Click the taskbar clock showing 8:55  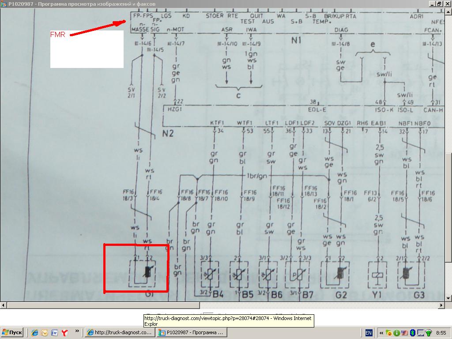coord(441,333)
